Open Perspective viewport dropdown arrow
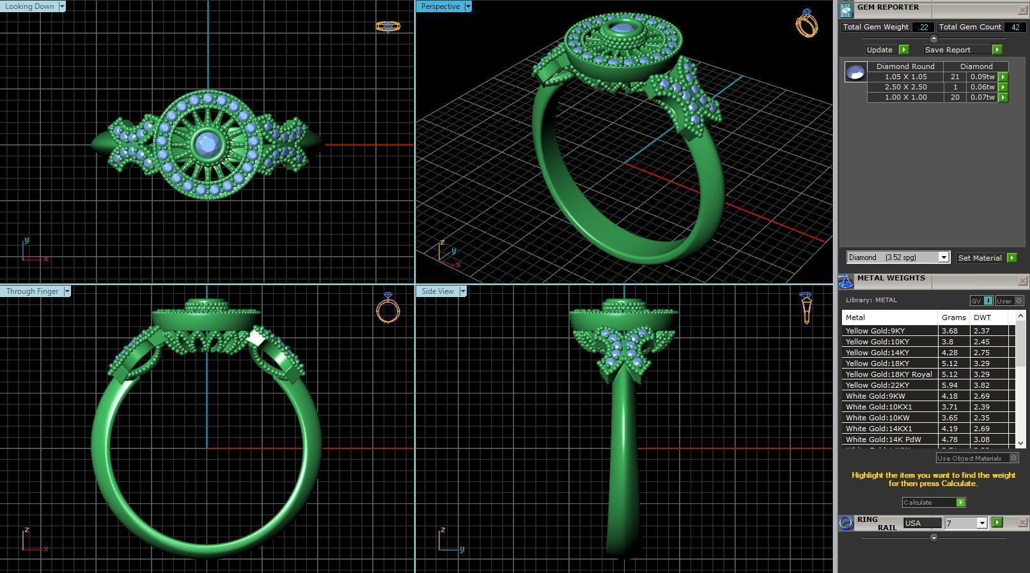This screenshot has width=1030, height=573. coord(468,6)
